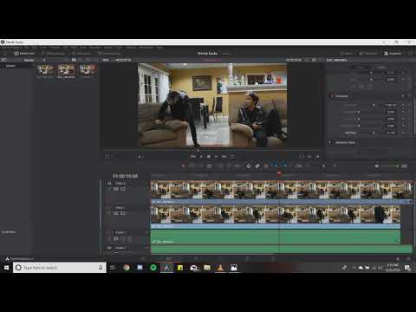Open the Effects Library panel
The image size is (416, 312).
(x=53, y=53)
